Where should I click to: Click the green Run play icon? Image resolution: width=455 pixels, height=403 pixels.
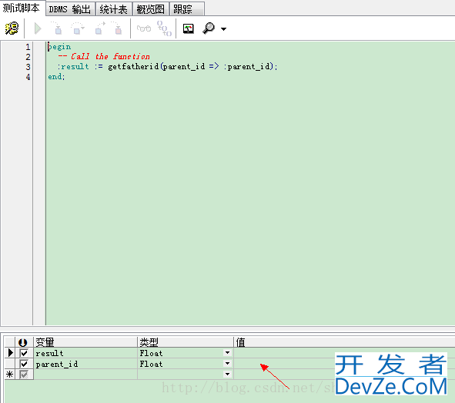(x=38, y=28)
